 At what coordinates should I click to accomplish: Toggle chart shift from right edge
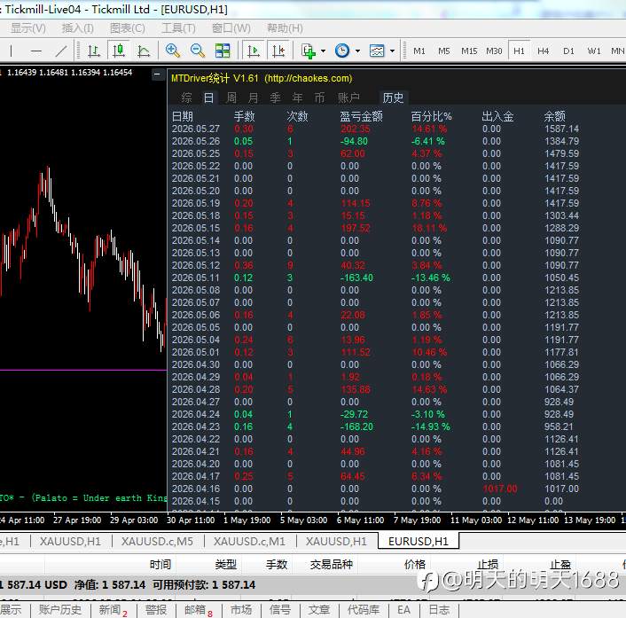(278, 51)
